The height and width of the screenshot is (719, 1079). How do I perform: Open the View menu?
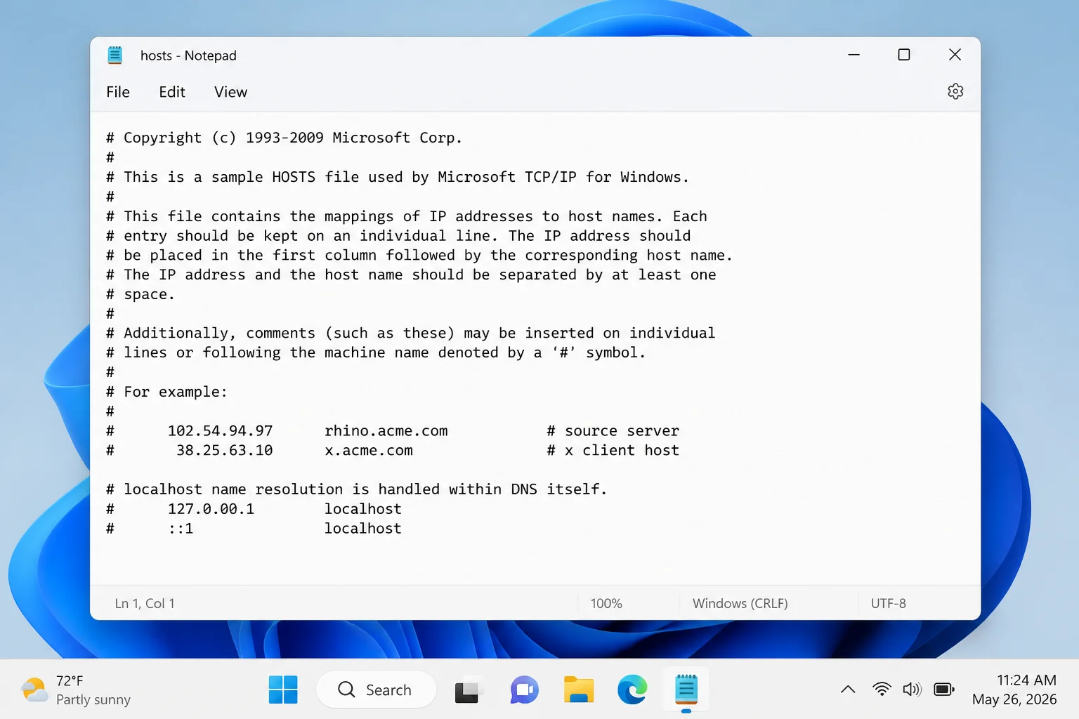click(x=230, y=92)
